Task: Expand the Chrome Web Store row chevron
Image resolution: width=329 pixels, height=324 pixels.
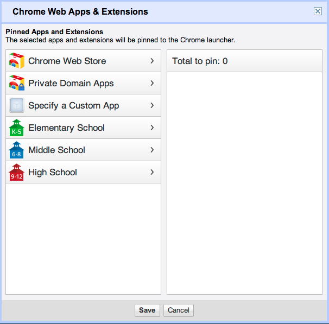Action: pyautogui.click(x=152, y=61)
